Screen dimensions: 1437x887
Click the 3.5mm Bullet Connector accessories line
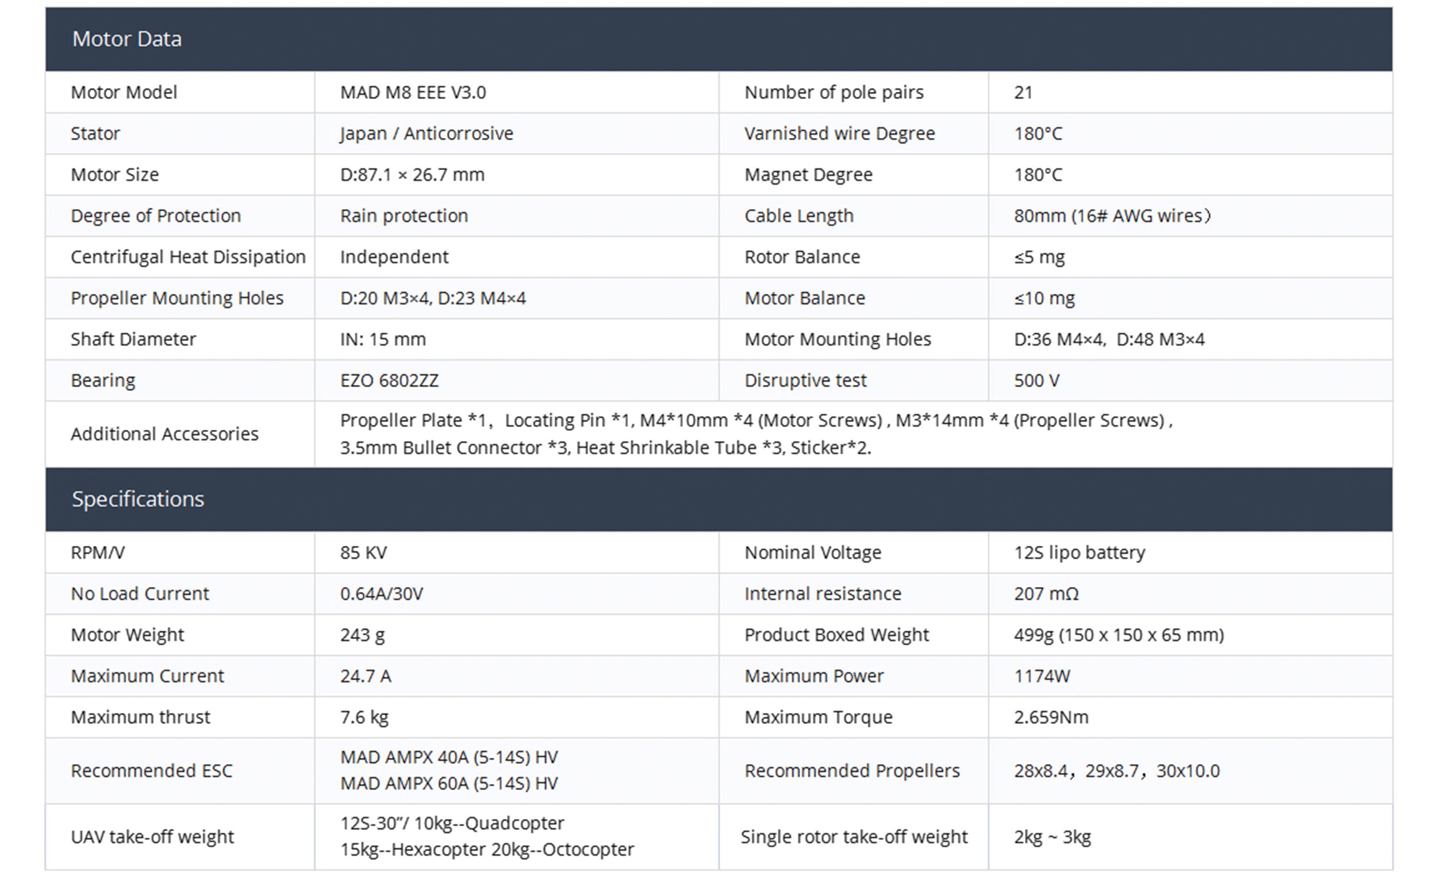tap(605, 448)
